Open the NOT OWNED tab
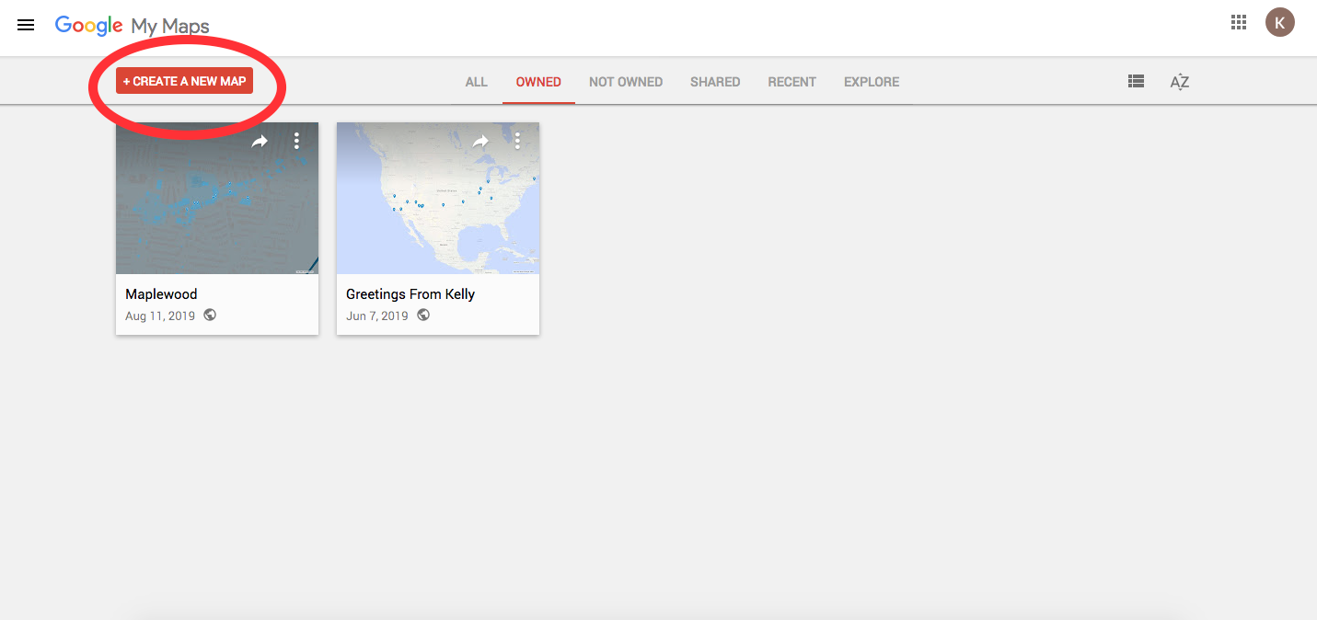 point(626,81)
